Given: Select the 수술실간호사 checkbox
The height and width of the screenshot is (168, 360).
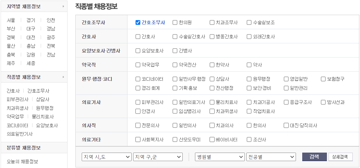Looking at the screenshot, I should 175,36.
